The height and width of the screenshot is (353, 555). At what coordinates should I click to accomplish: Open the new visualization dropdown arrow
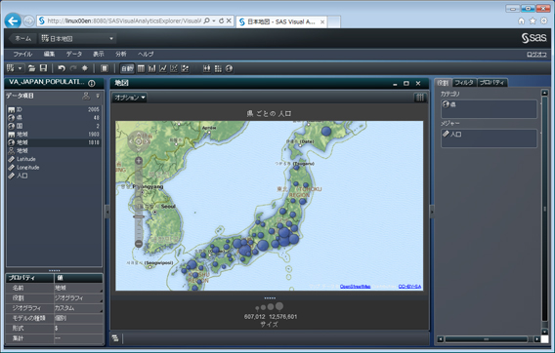coord(21,68)
